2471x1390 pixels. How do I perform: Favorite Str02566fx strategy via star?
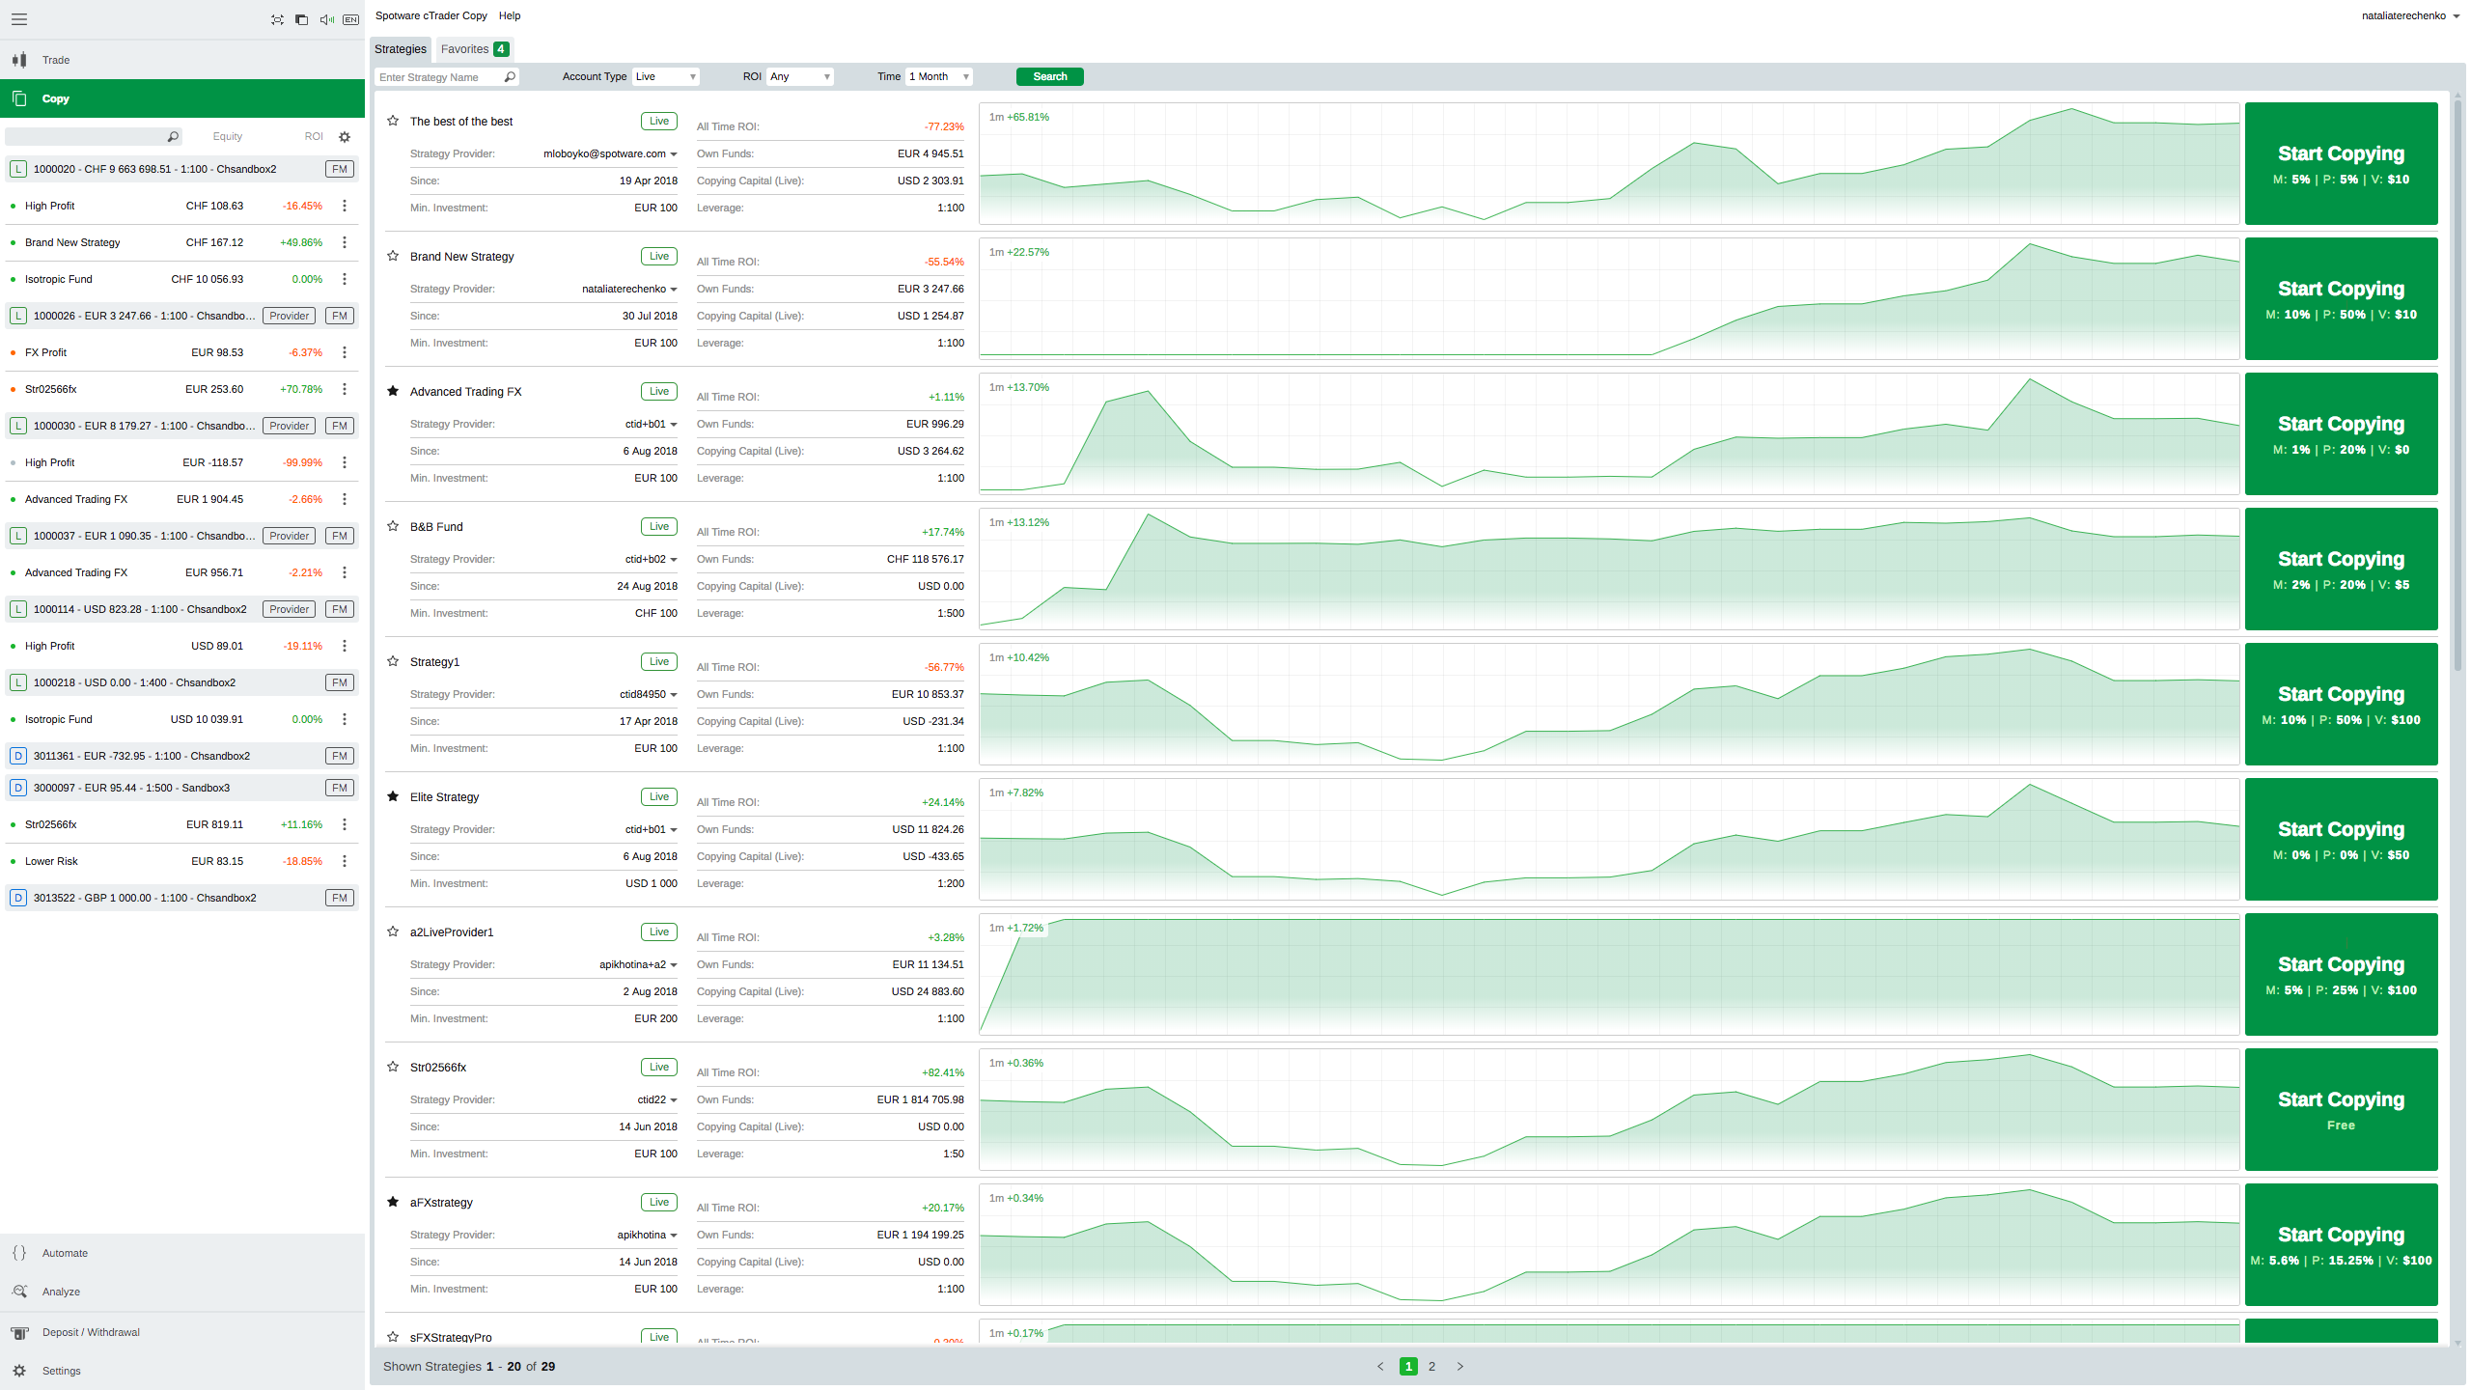tap(393, 1067)
